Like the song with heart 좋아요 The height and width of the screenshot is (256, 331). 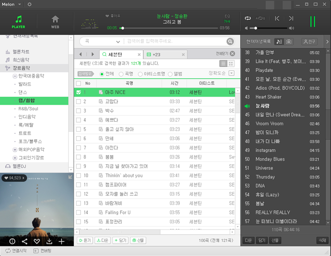[x=113, y=16]
